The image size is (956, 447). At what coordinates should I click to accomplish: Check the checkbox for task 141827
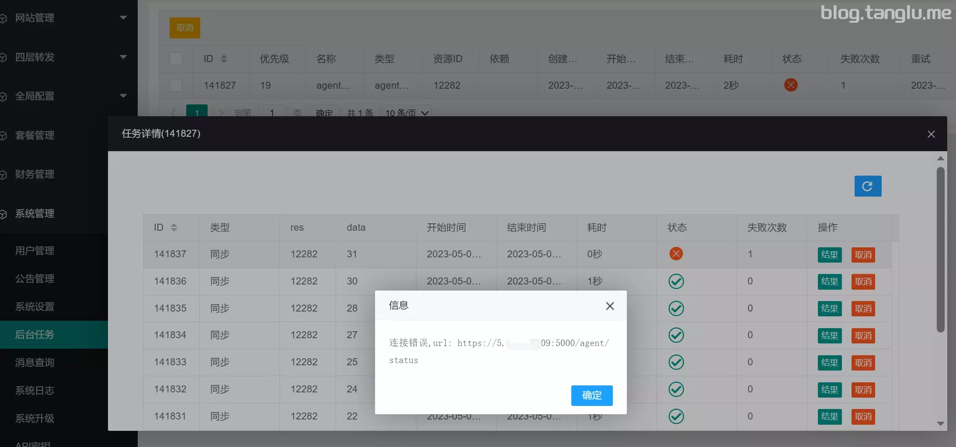176,85
